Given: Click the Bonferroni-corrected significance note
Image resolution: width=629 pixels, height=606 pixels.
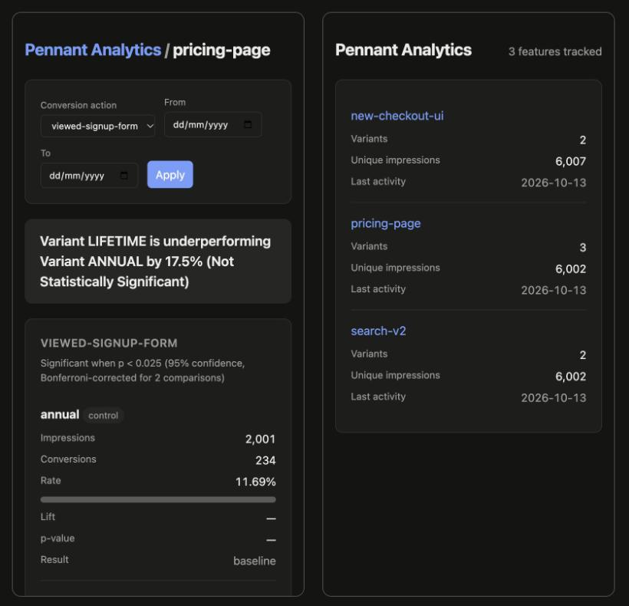Looking at the screenshot, I should 143,371.
